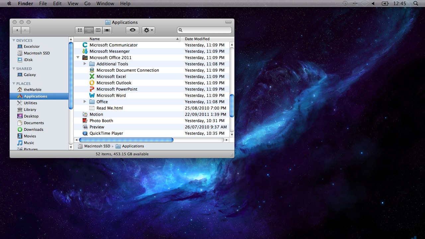Toggle Quick Look with the eye button

132,30
